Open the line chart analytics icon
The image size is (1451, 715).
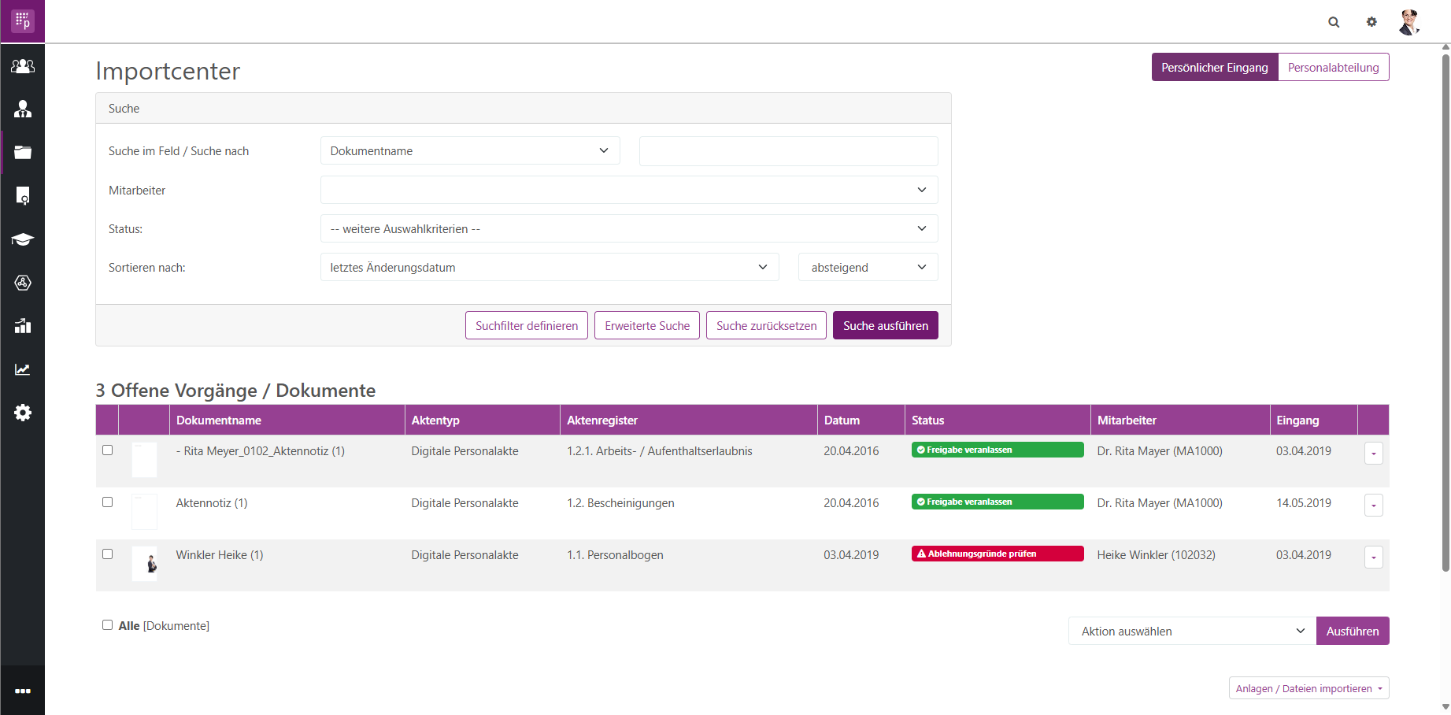tap(23, 369)
